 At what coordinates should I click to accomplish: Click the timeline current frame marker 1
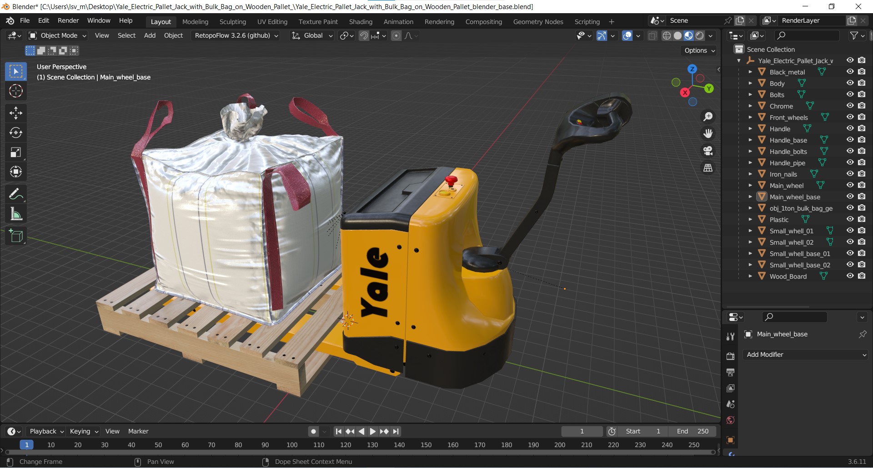click(27, 445)
